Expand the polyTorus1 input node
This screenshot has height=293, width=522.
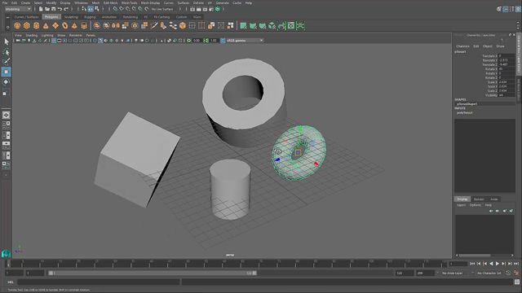point(464,112)
